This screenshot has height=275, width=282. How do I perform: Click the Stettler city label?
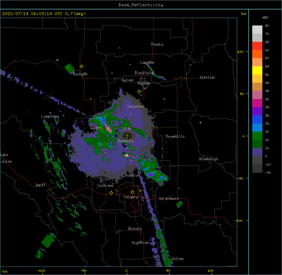(207, 77)
